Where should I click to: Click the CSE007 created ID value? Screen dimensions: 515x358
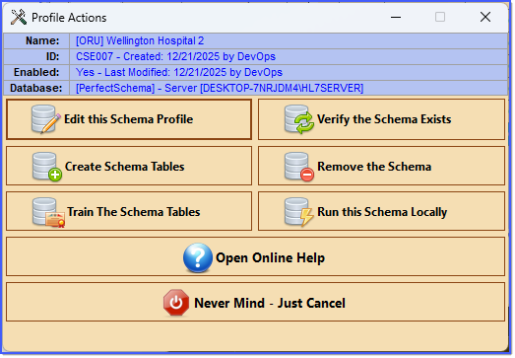(x=175, y=56)
